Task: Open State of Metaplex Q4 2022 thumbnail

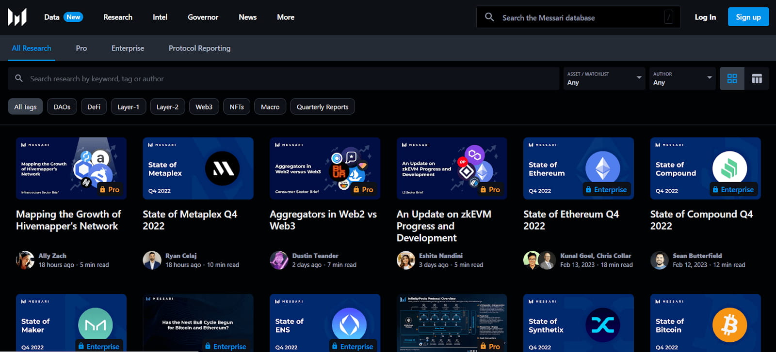Action: tap(198, 168)
